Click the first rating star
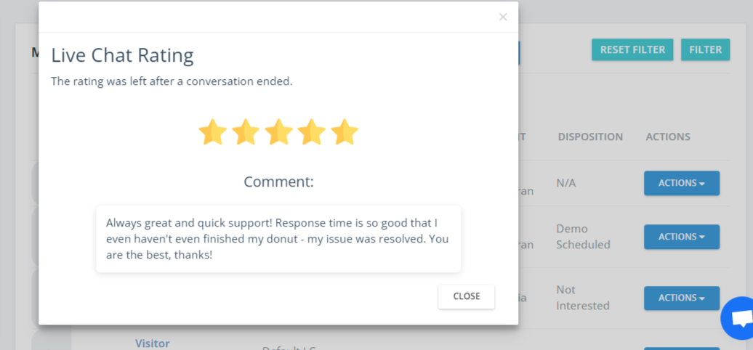The height and width of the screenshot is (350, 753). (x=213, y=132)
